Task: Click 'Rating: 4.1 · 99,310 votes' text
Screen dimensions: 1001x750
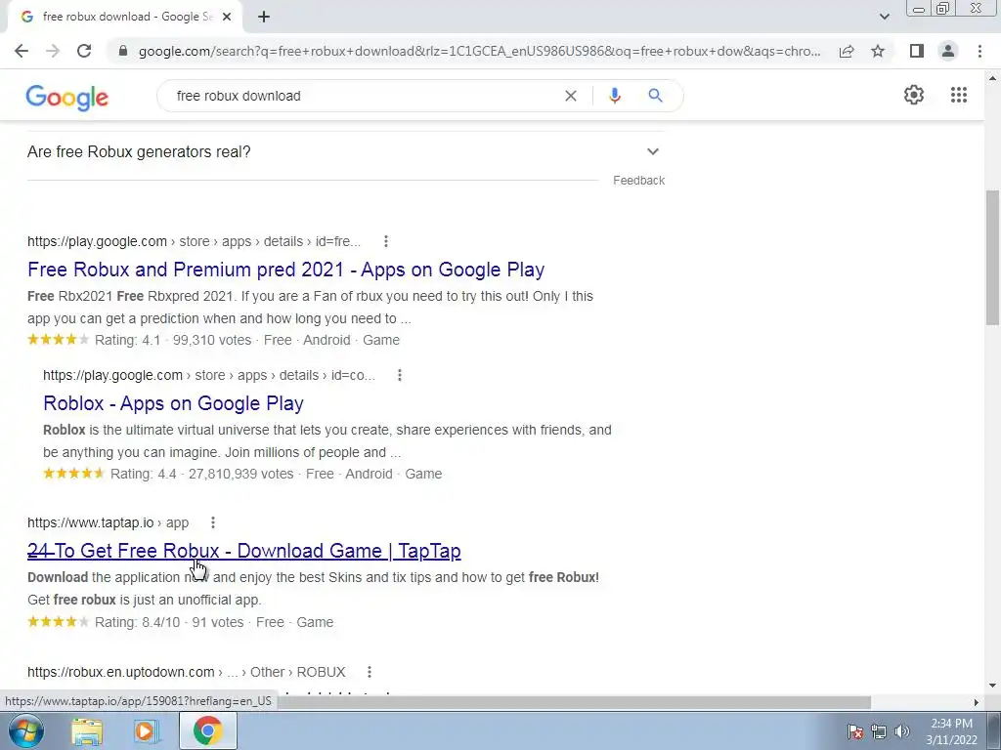Action: click(x=173, y=341)
